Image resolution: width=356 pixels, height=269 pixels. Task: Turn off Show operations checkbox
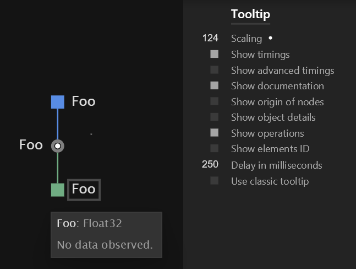click(215, 132)
